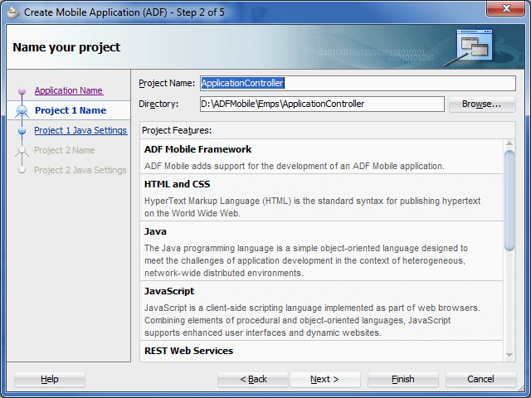The height and width of the screenshot is (398, 531).
Task: Select the Java feature entry
Action: click(321, 251)
